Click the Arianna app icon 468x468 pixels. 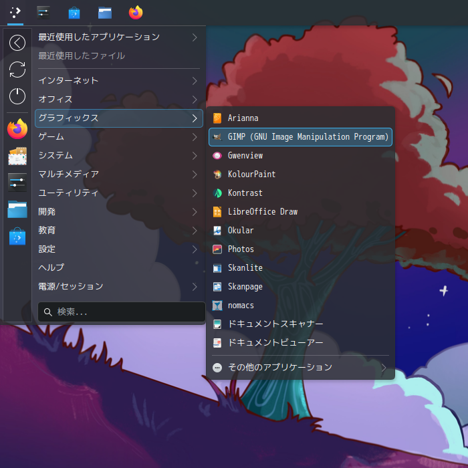click(x=217, y=118)
